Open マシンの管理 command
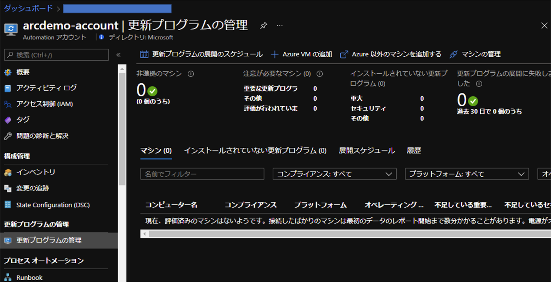The width and height of the screenshot is (551, 282). (x=475, y=54)
